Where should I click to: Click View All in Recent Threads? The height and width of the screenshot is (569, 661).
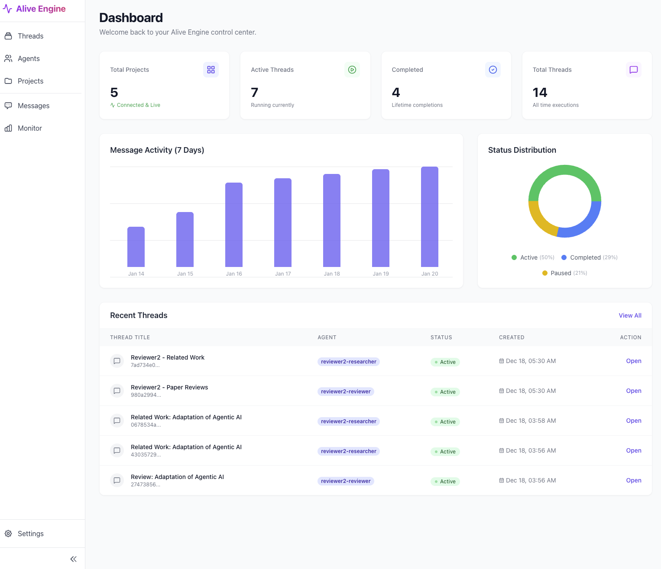pos(630,315)
